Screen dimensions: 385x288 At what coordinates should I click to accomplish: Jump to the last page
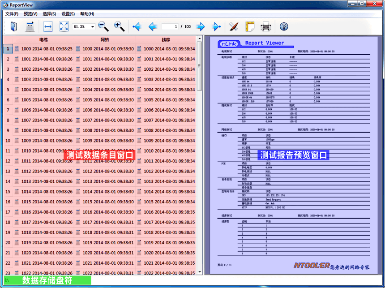click(216, 26)
